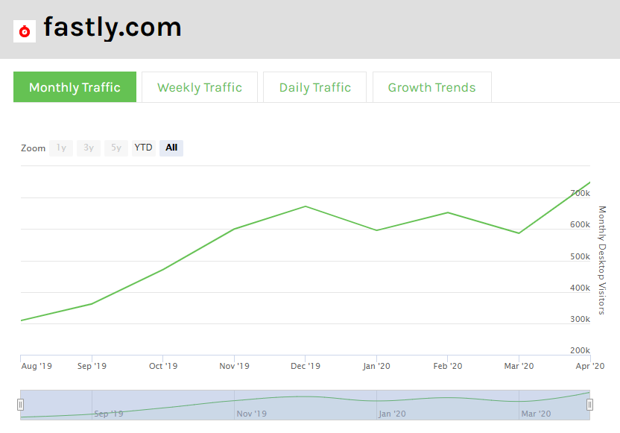Click the 'Zoom' label text
620x433 pixels.
pos(34,148)
